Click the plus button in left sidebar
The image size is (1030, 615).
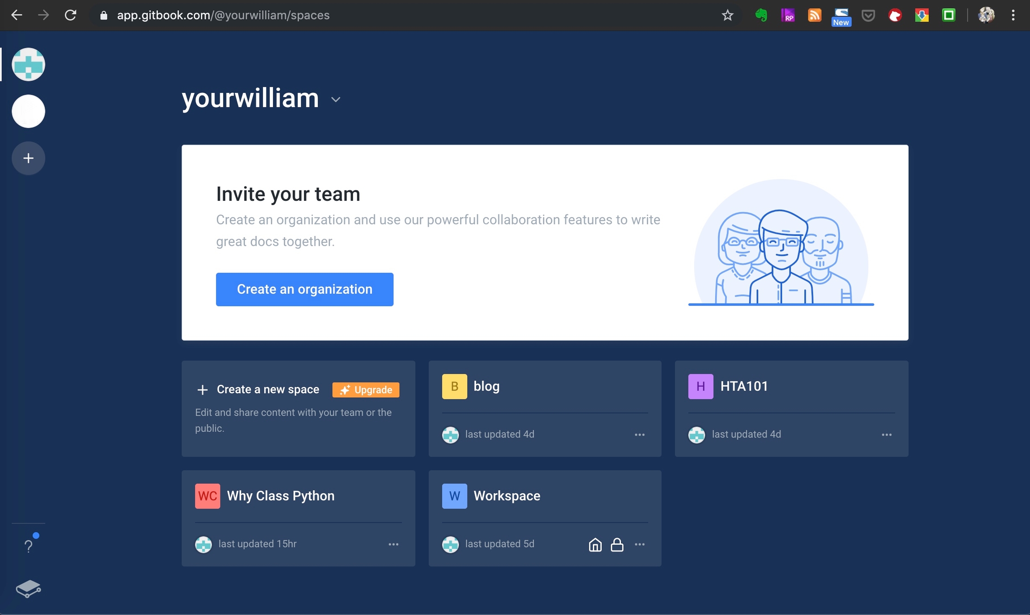coord(28,158)
